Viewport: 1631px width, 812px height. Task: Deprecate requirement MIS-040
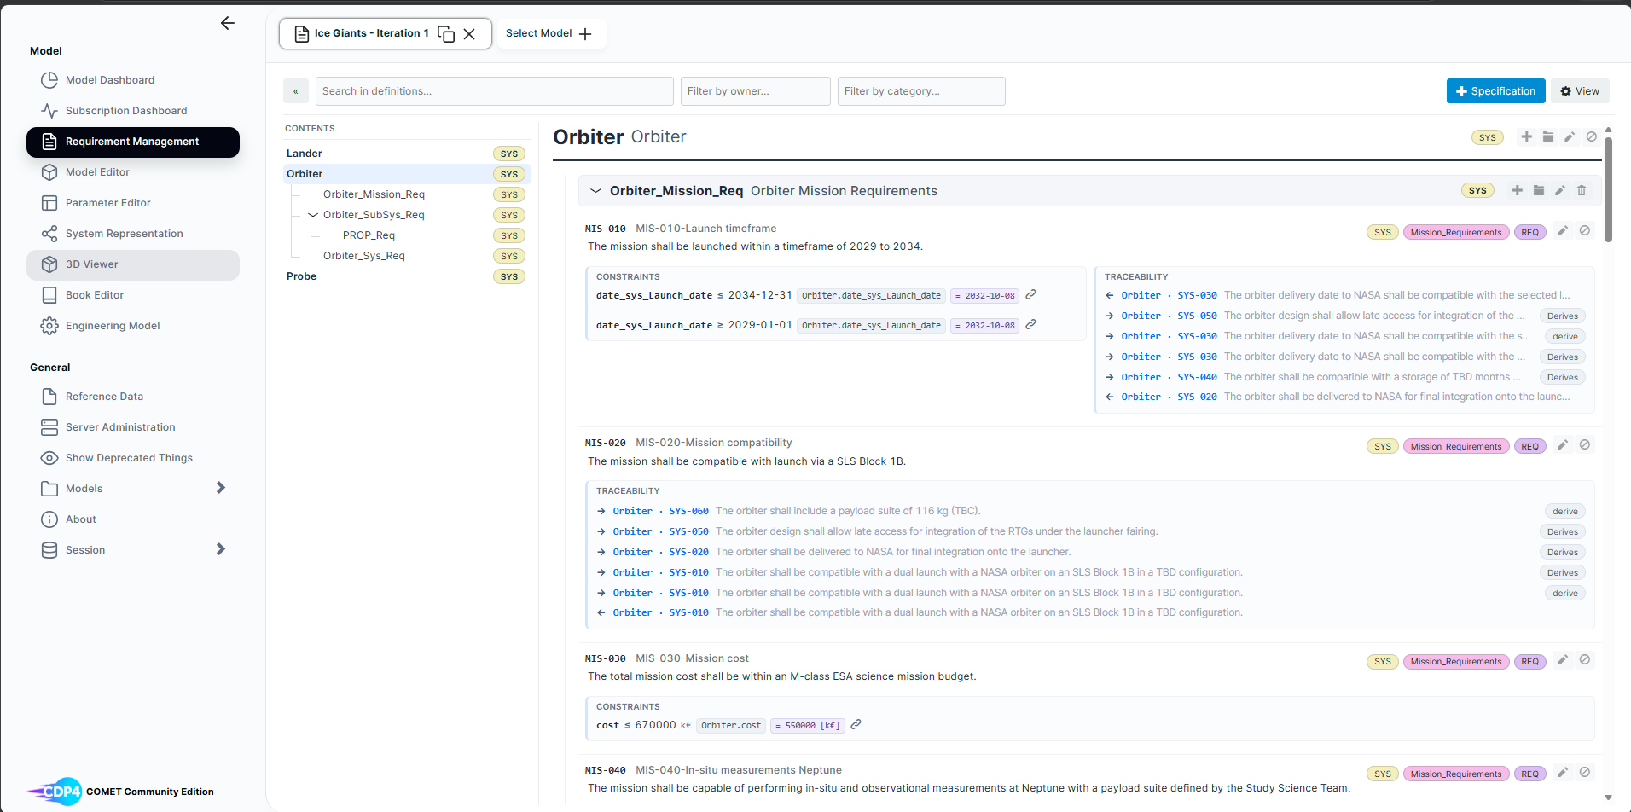click(x=1584, y=772)
